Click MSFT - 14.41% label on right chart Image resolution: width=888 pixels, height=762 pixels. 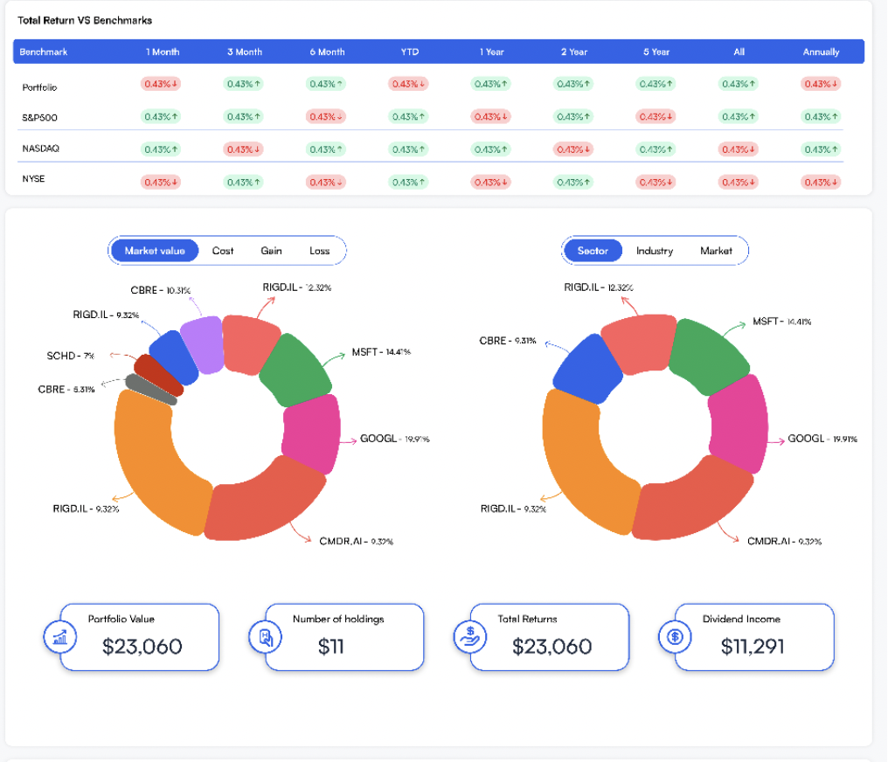(781, 322)
